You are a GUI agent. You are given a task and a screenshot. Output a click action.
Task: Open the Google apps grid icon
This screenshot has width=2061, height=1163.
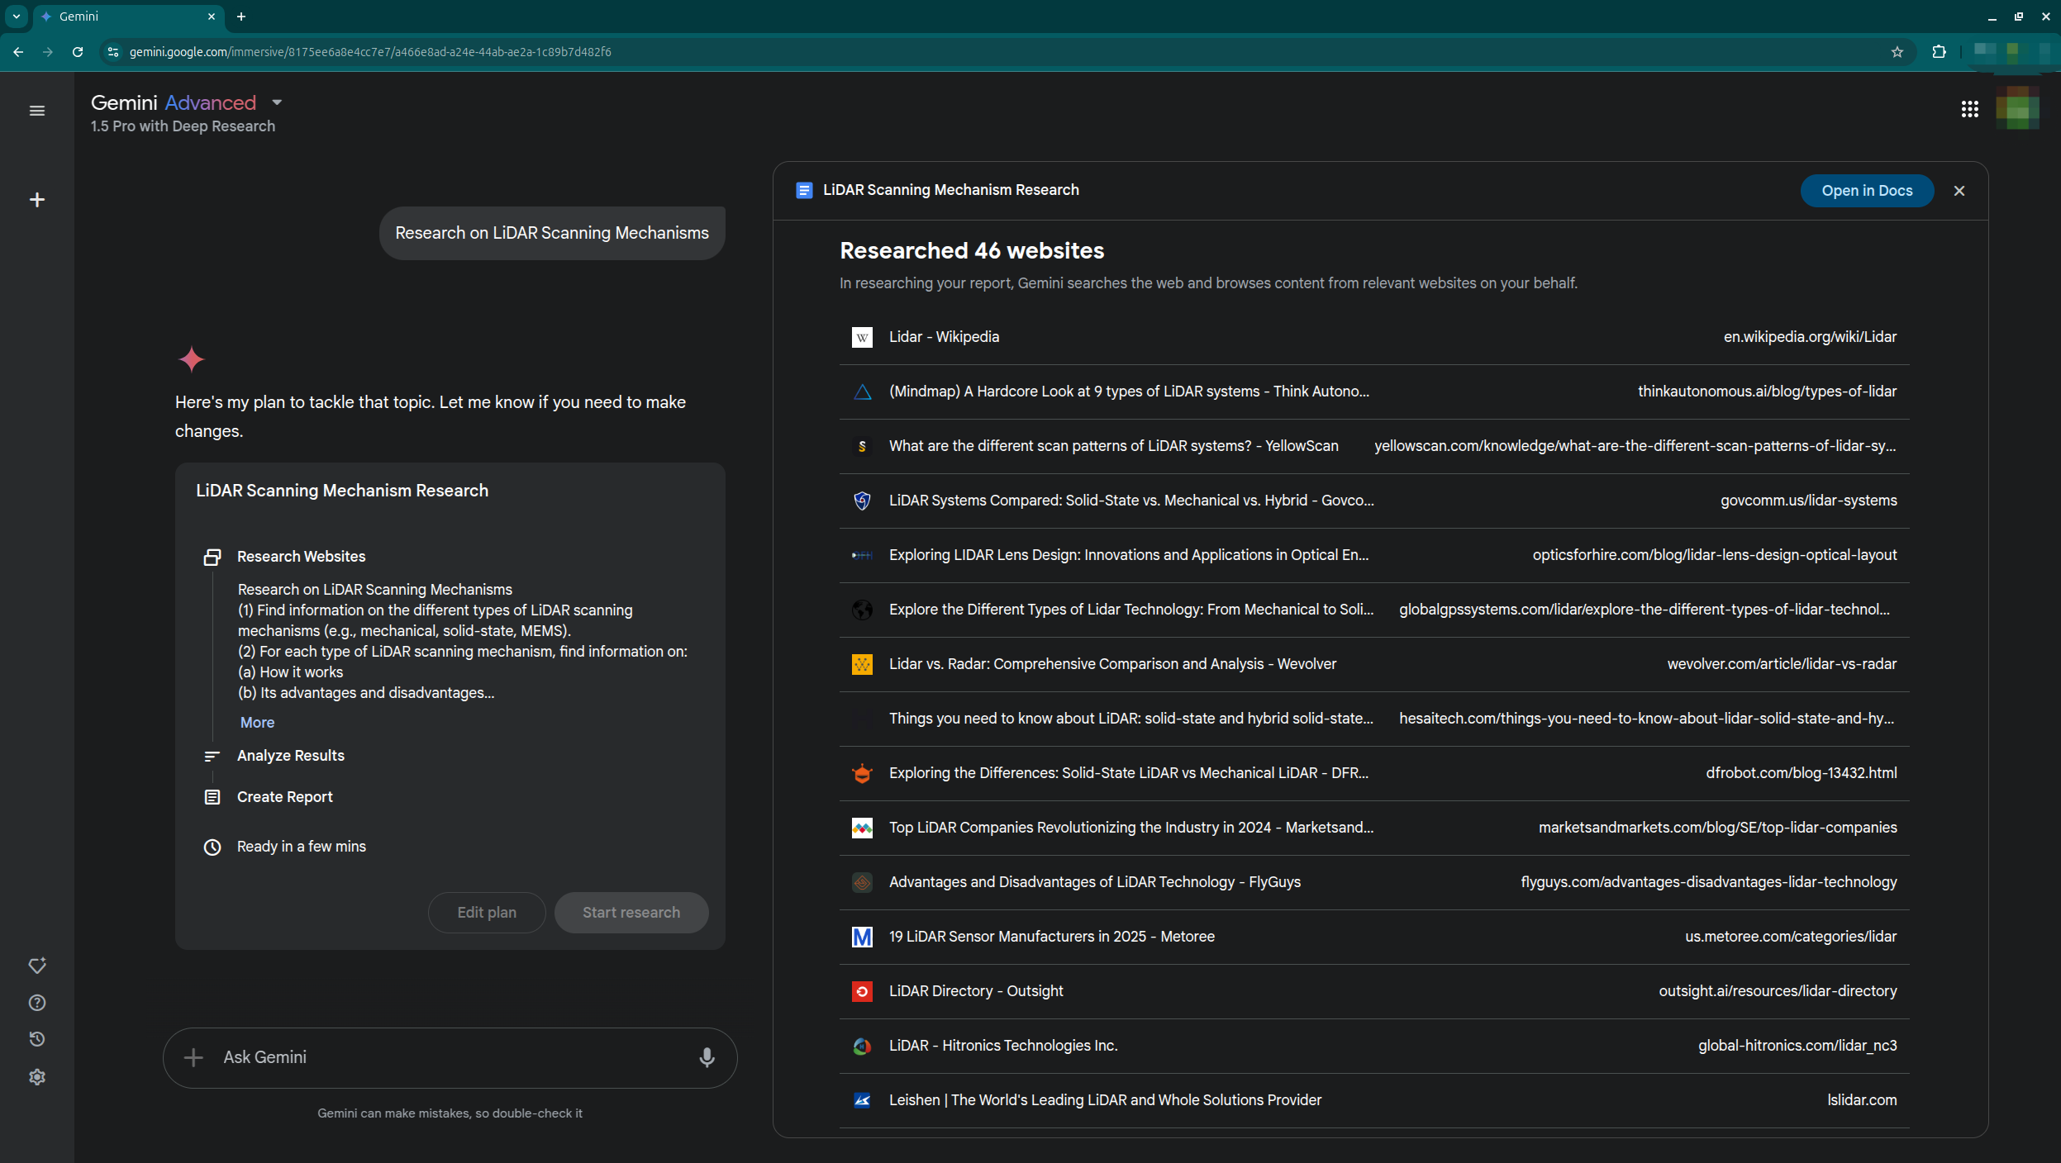(1969, 110)
